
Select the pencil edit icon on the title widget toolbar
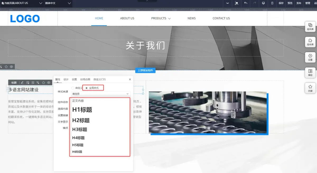click(22, 82)
